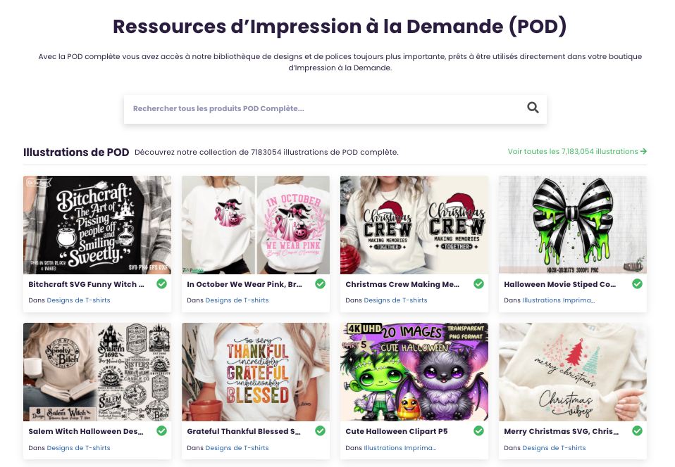The image size is (675, 467).
Task: Click green checkmark on In October We Wear Pink
Action: [321, 284]
